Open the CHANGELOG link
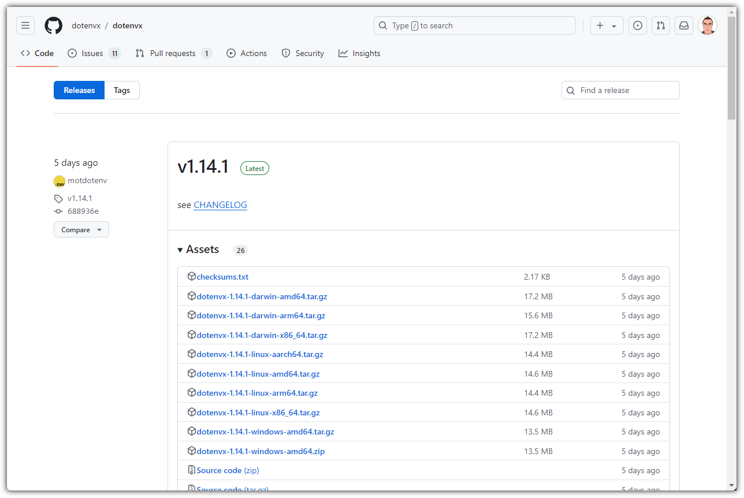The height and width of the screenshot is (498, 744). 220,205
